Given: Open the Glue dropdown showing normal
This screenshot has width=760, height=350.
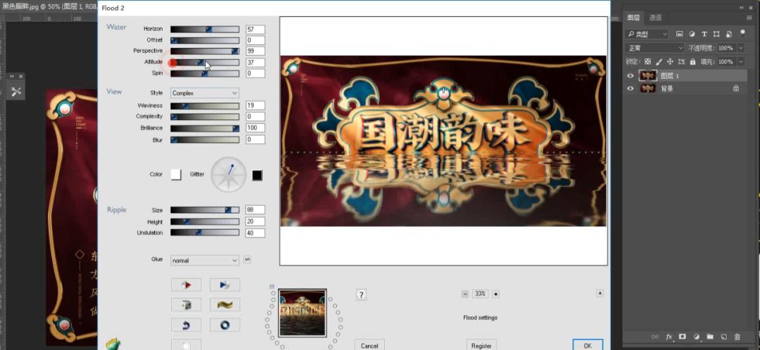Looking at the screenshot, I should 205,261.
